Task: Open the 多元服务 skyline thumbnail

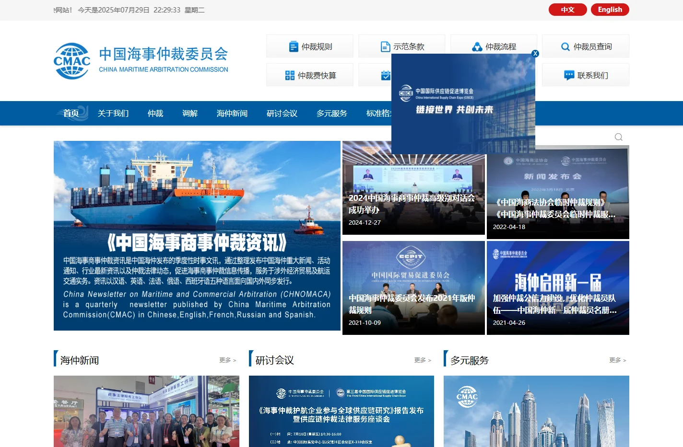Action: click(536, 411)
